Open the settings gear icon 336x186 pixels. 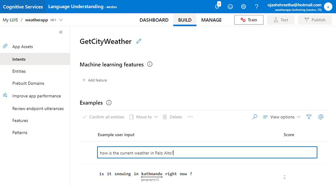244,7
